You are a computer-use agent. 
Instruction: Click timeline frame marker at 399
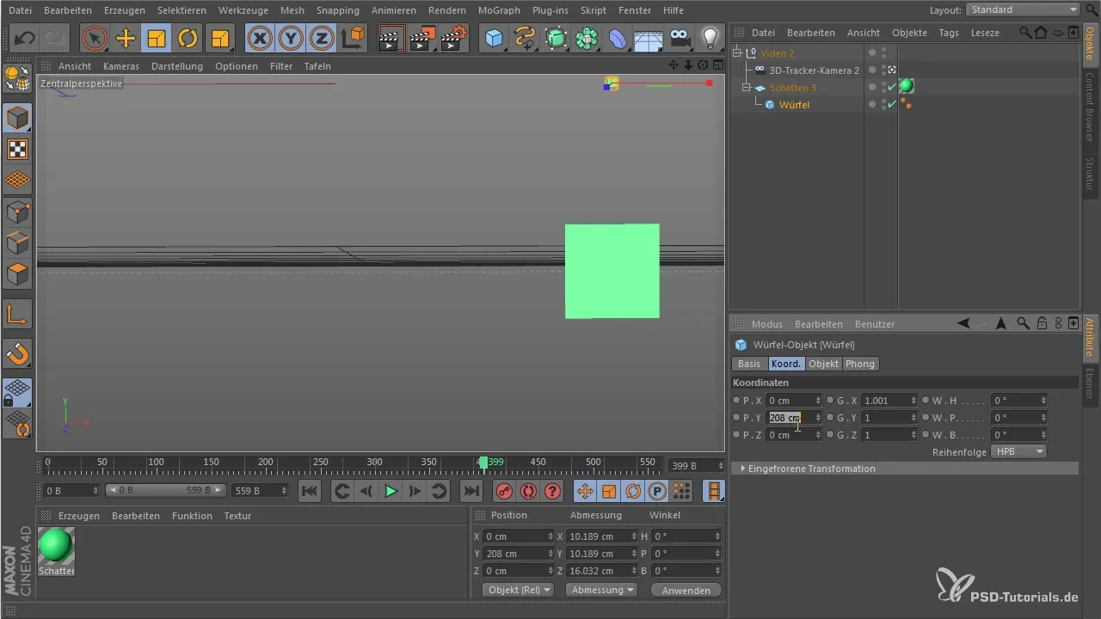pos(484,463)
